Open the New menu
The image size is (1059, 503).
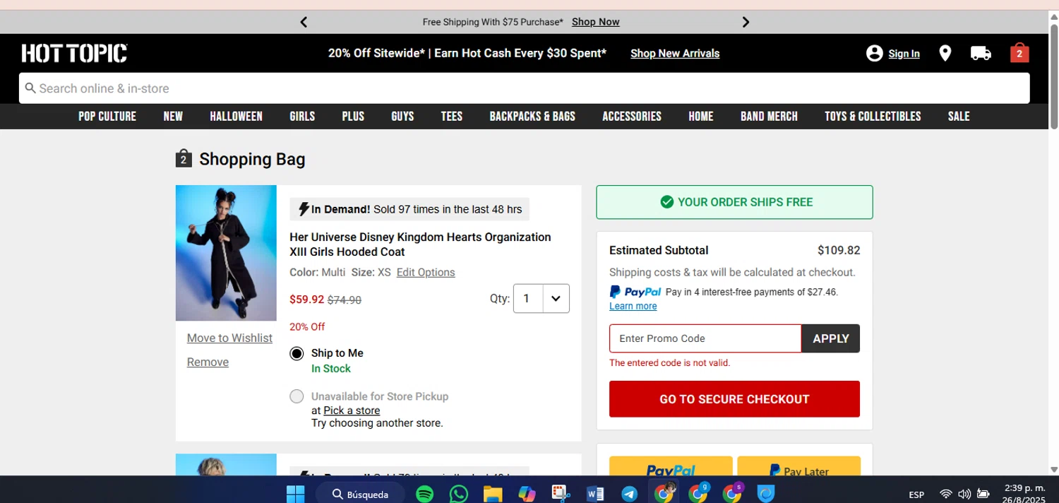173,117
